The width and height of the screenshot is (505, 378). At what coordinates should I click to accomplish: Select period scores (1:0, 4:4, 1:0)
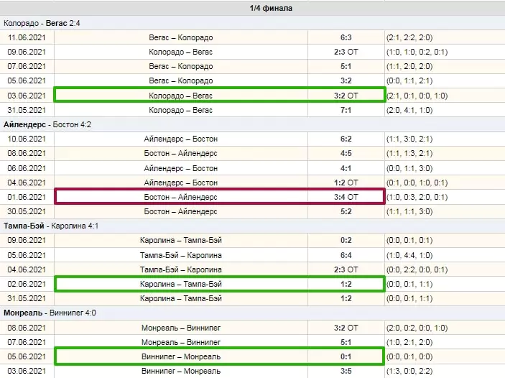click(x=409, y=255)
